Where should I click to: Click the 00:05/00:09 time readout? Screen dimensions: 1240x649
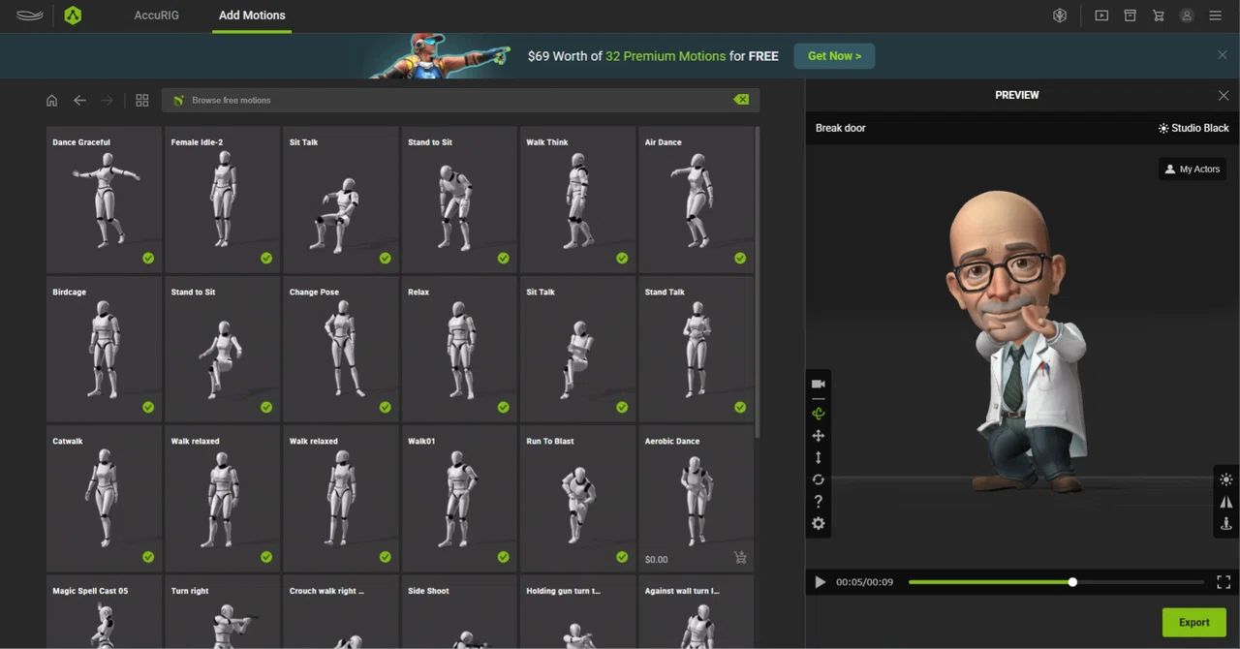(865, 582)
